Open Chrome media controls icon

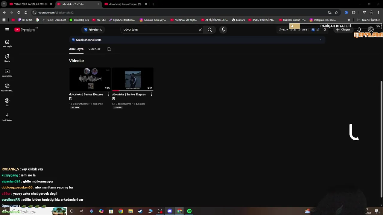point(364,13)
